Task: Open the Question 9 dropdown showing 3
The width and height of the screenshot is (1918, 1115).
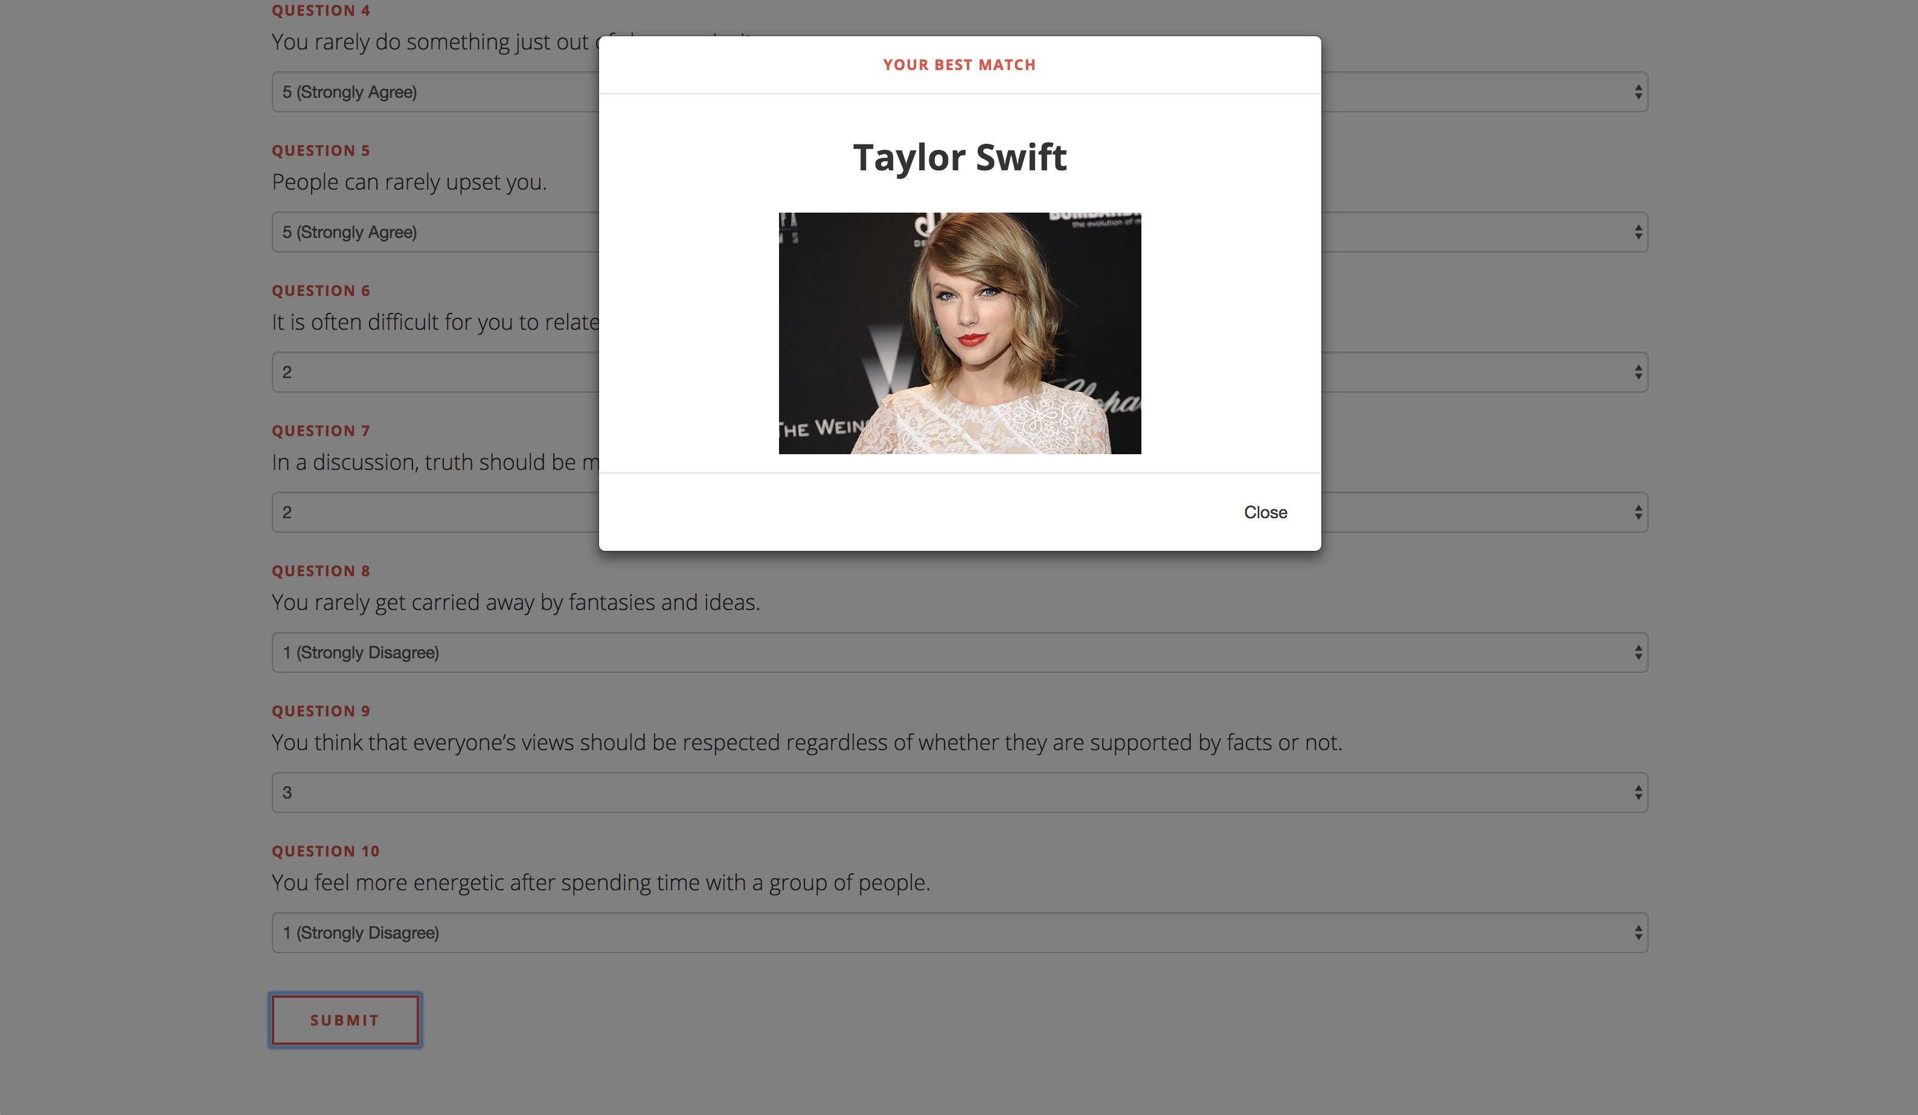Action: [x=959, y=792]
